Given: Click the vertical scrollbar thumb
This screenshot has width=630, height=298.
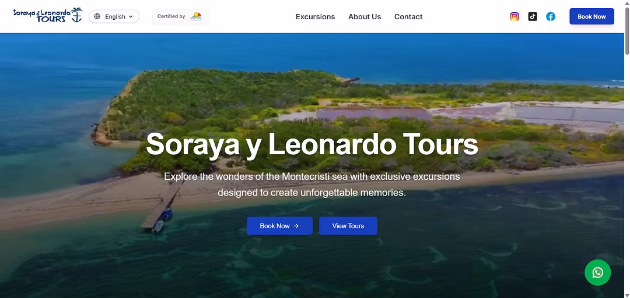Looking at the screenshot, I should 626,30.
